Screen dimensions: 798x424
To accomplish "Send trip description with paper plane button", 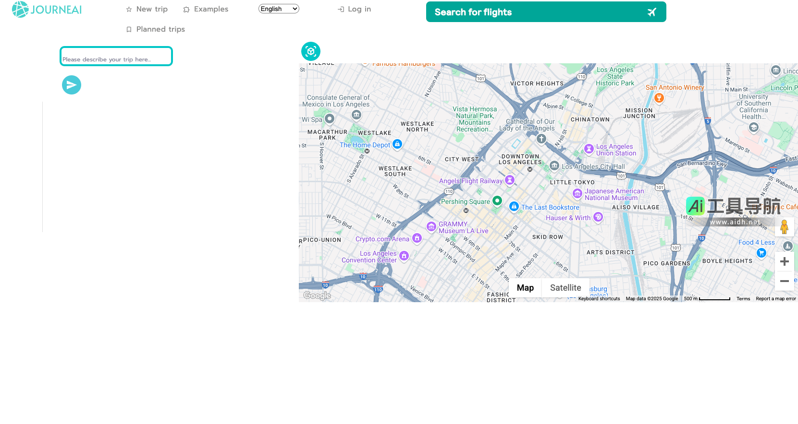I will pos(72,85).
